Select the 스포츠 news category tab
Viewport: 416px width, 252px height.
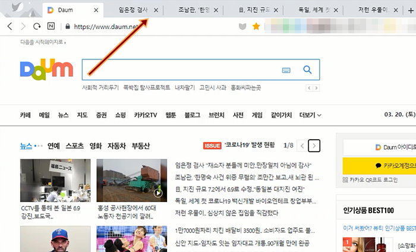pos(75,146)
